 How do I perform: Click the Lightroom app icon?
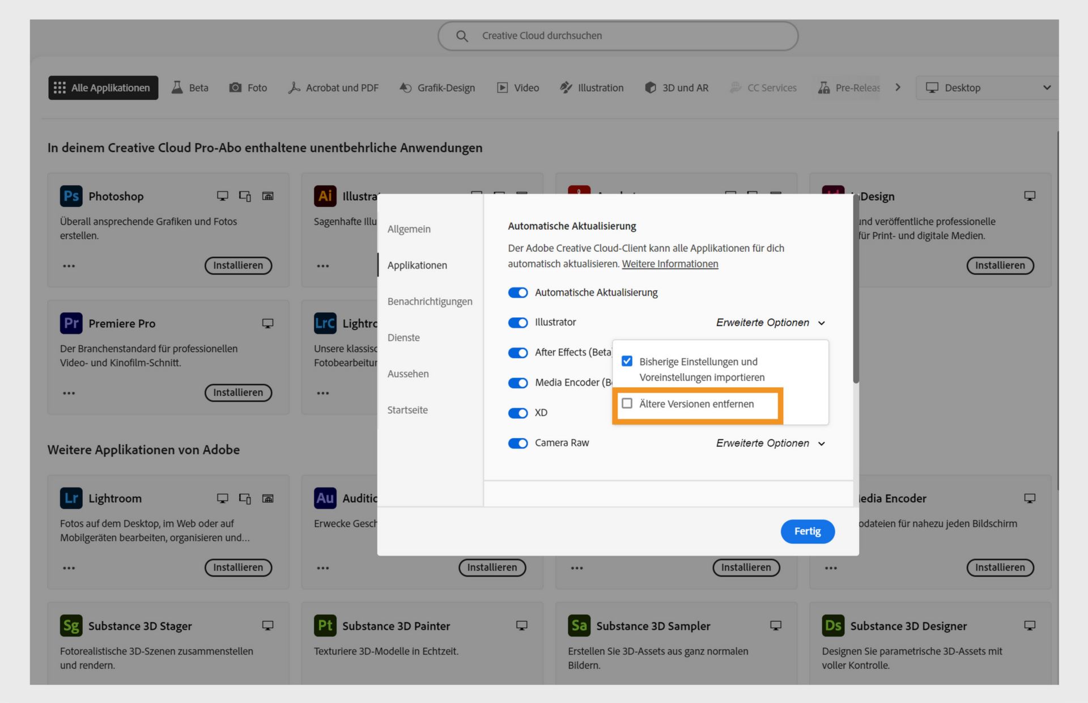tap(71, 498)
